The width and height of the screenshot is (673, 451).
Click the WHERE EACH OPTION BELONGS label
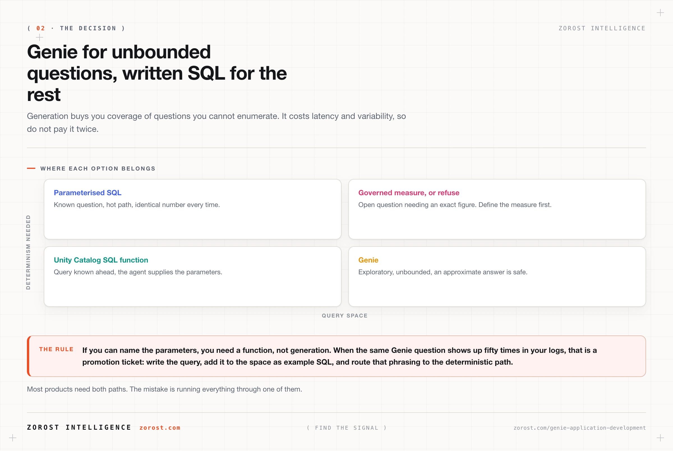point(98,169)
